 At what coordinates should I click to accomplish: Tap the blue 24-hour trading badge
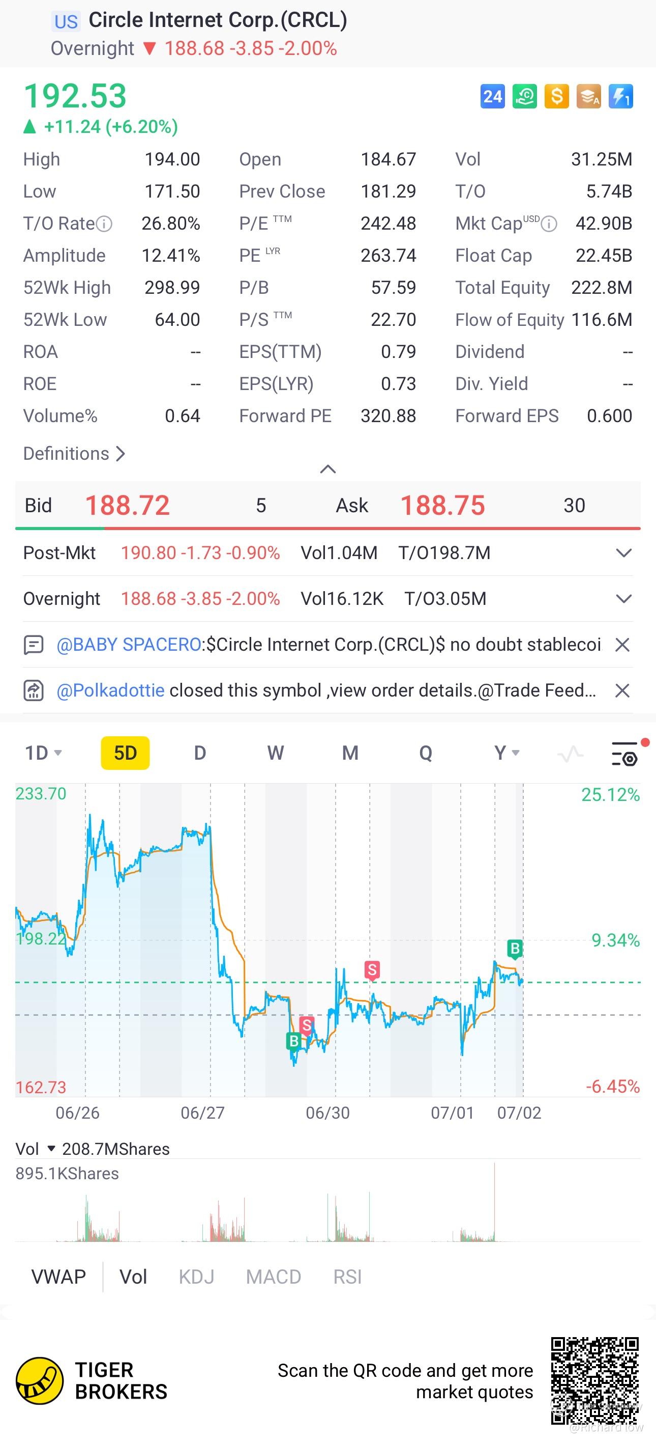[x=492, y=96]
